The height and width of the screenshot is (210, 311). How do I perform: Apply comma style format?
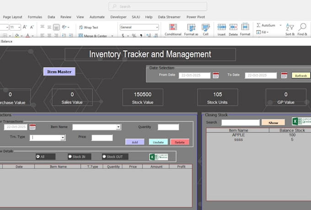141,36
